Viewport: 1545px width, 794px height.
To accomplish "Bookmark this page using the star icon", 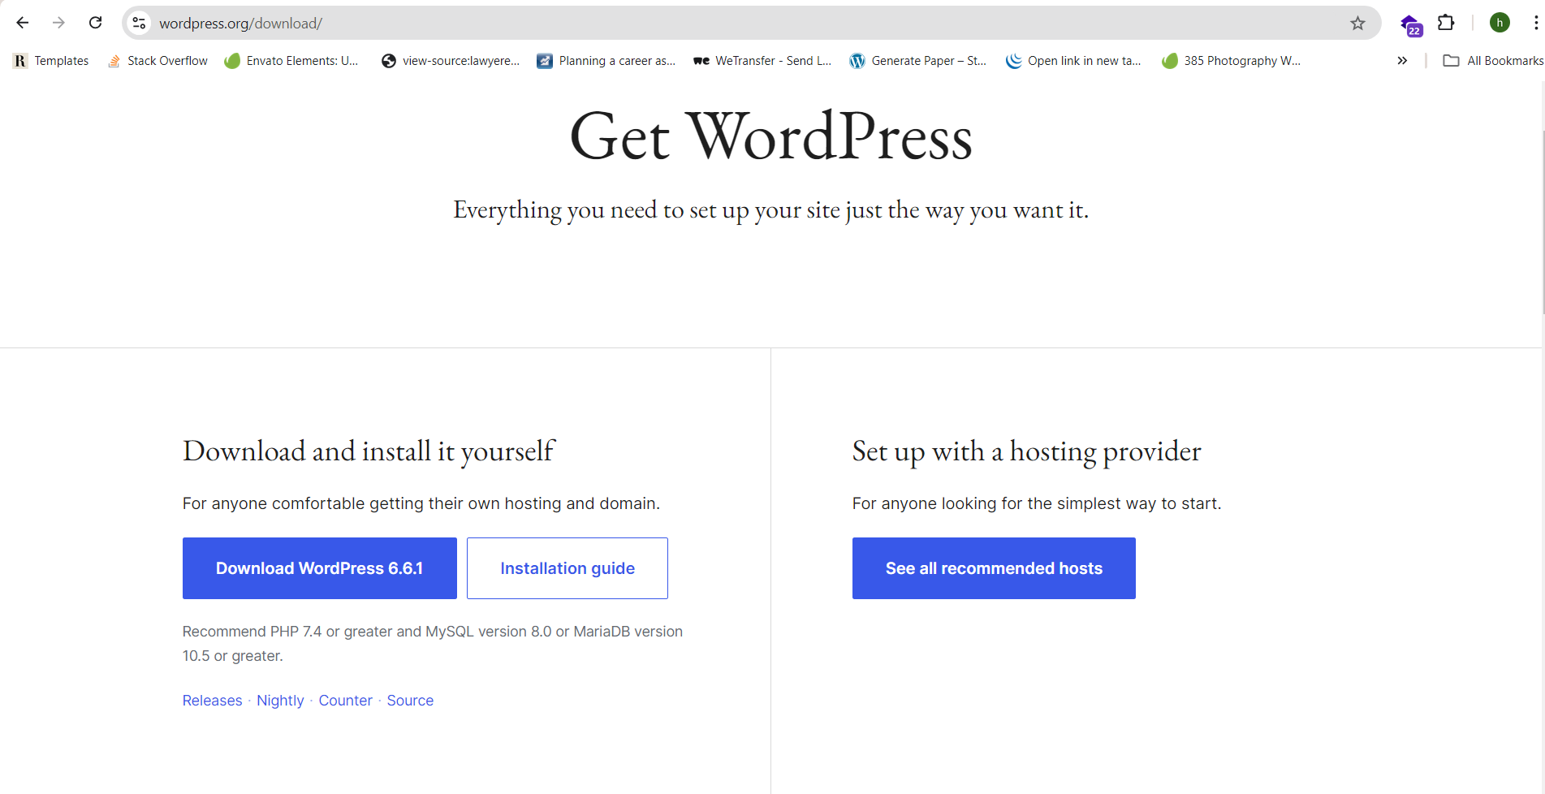I will pyautogui.click(x=1357, y=23).
